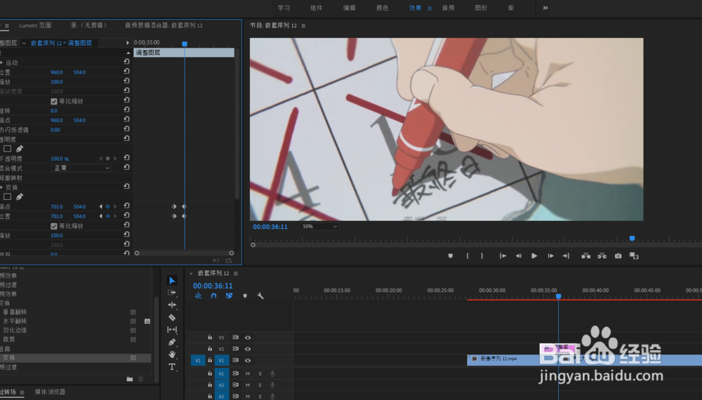Reset the 旋转 rotation parameter
702x400 pixels.
pyautogui.click(x=126, y=110)
